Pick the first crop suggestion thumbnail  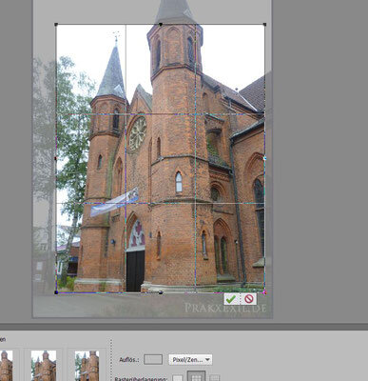point(6,366)
